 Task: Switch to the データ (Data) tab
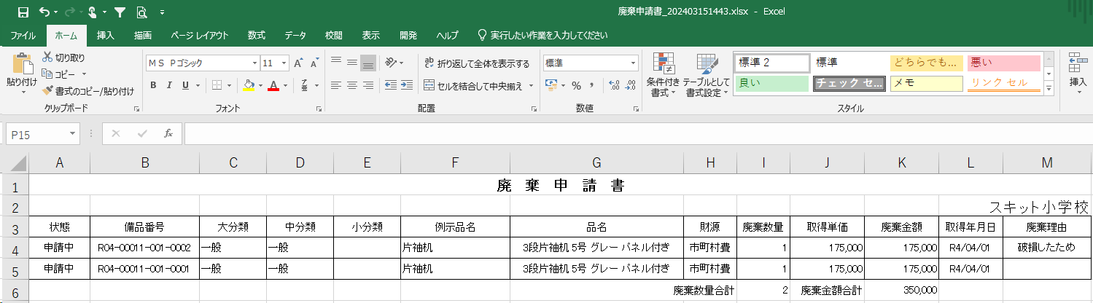[295, 35]
